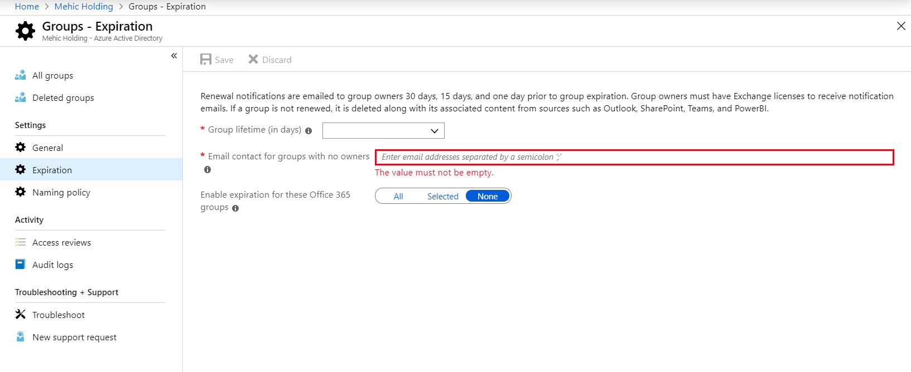Click the Troubleshoot wrench icon
Screen dimensions: 911x372
(x=21, y=314)
